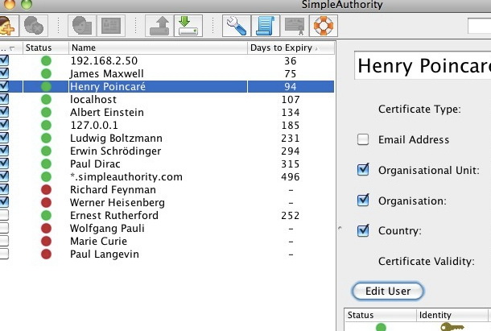Click the user details face icon
491x331 pixels.
[x=82, y=26]
